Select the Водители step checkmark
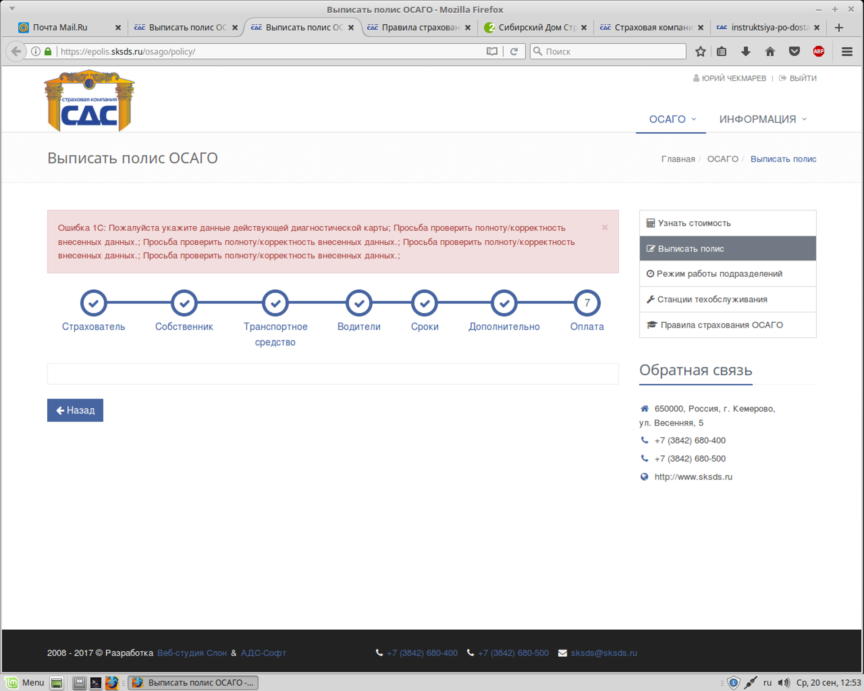This screenshot has height=691, width=864. tap(359, 303)
